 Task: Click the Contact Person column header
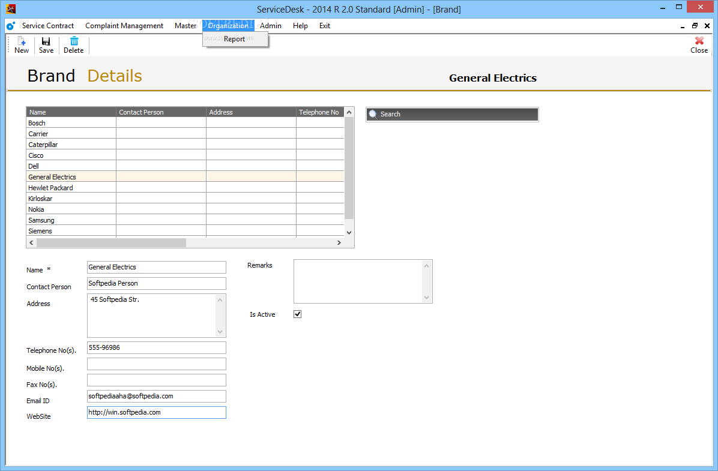(x=161, y=112)
